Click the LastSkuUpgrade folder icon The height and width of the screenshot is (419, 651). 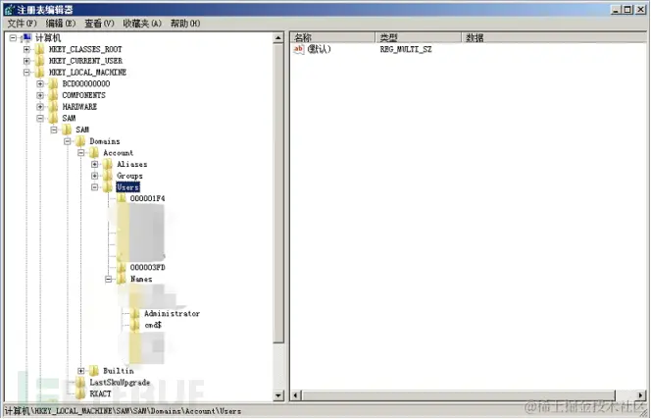[80, 383]
